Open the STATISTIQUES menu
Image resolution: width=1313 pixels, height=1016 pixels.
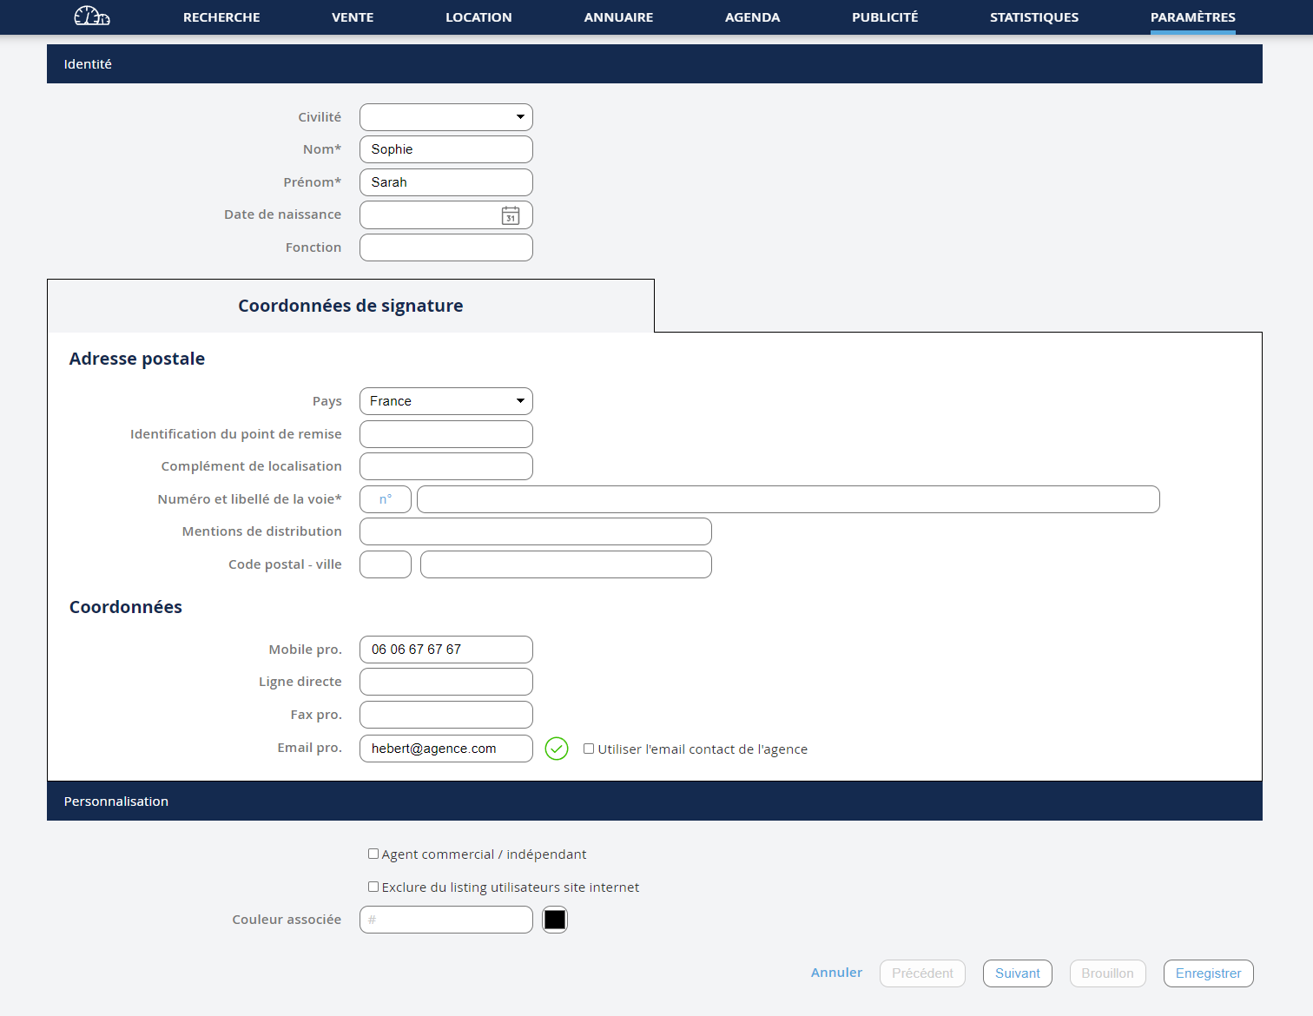(x=1033, y=17)
